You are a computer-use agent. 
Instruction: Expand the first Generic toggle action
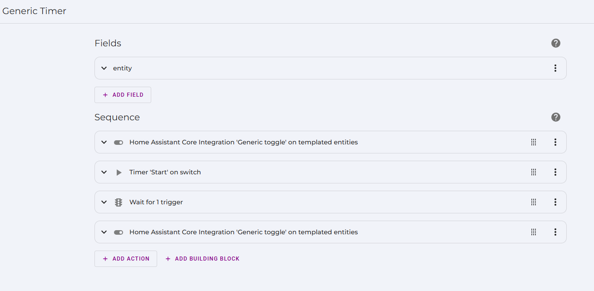(104, 142)
